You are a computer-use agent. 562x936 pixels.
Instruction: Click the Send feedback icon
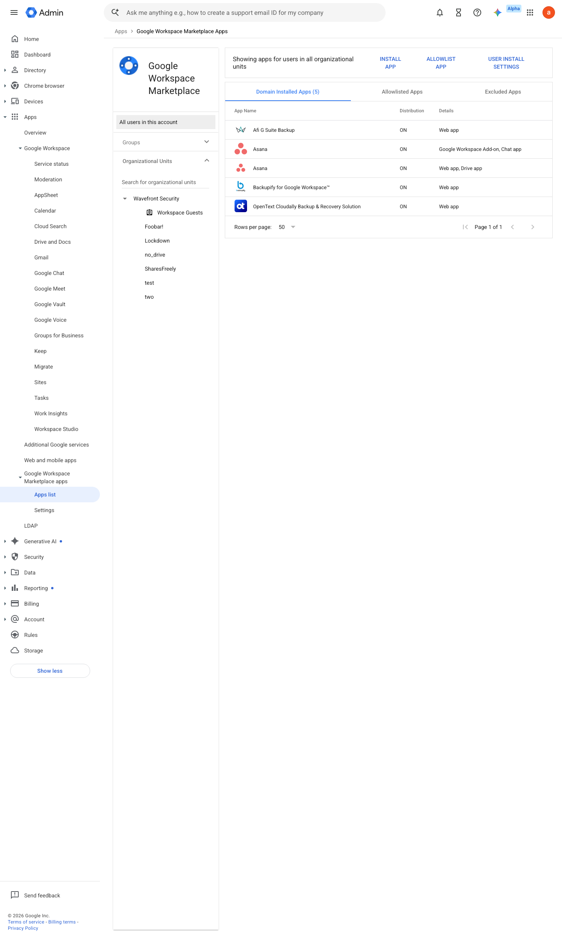[15, 895]
